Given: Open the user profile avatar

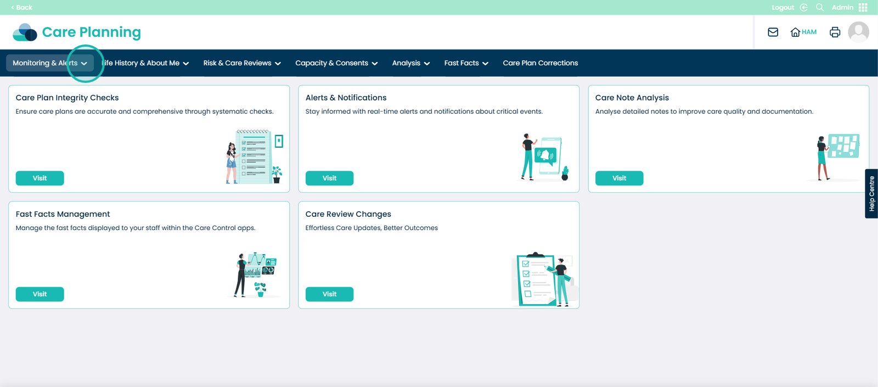Looking at the screenshot, I should [x=858, y=32].
